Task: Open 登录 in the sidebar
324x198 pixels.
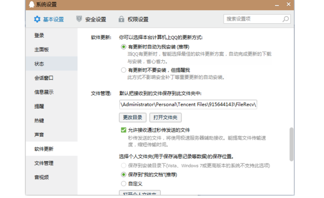Action: [52, 36]
